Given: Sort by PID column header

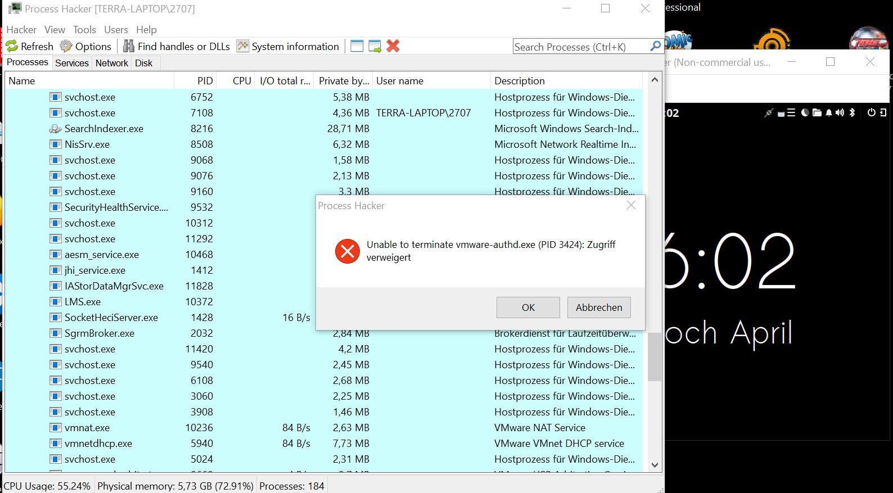Looking at the screenshot, I should click(195, 80).
